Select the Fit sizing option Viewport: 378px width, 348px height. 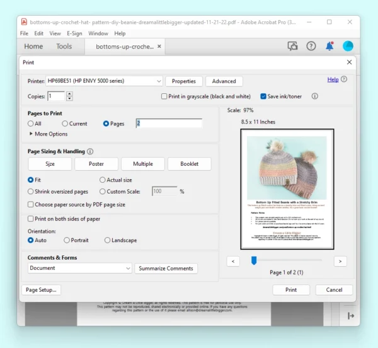tap(30, 180)
